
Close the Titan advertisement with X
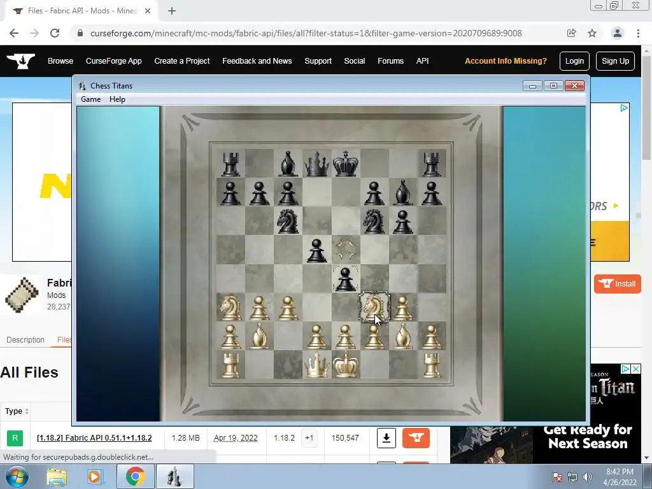pyautogui.click(x=635, y=369)
